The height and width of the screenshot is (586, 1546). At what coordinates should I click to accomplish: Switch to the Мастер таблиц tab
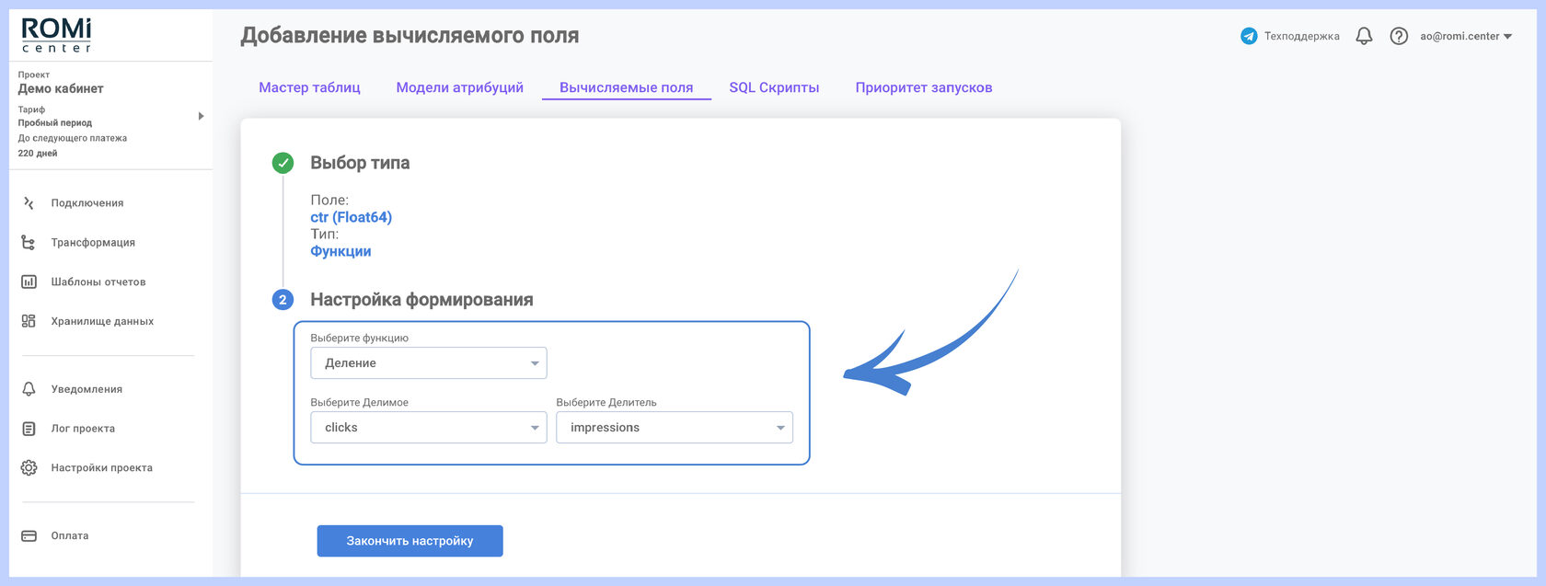click(309, 87)
